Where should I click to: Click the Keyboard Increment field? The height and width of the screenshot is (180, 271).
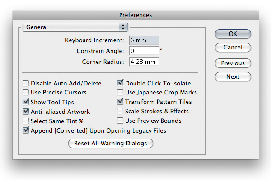tap(144, 40)
